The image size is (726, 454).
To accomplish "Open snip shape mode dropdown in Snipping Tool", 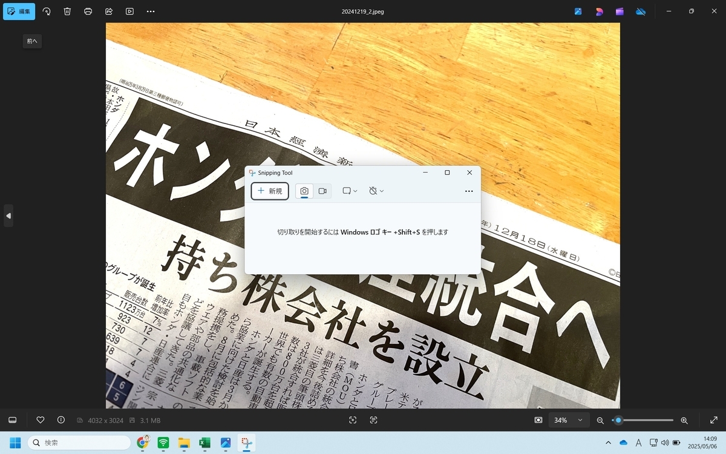I will pyautogui.click(x=350, y=191).
